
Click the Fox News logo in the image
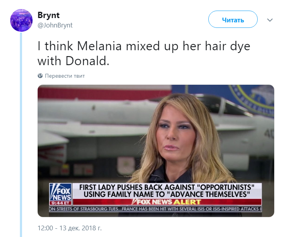tap(60, 192)
